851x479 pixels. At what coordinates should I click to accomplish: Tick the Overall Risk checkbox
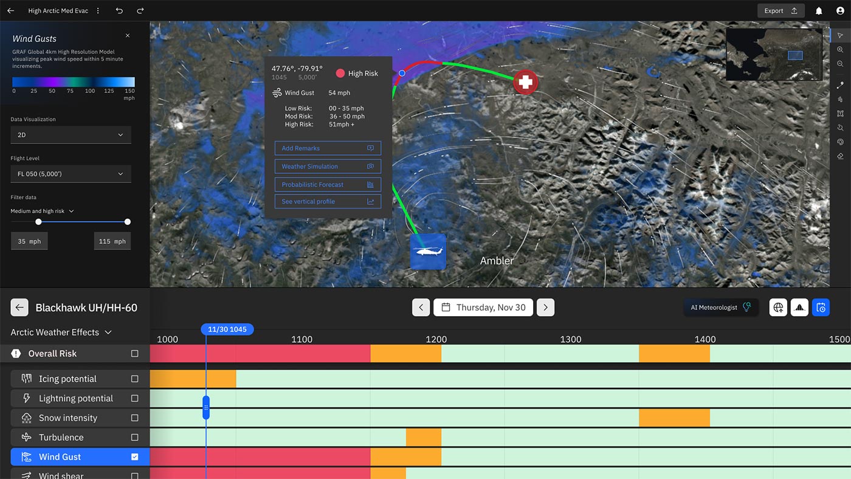coord(135,354)
